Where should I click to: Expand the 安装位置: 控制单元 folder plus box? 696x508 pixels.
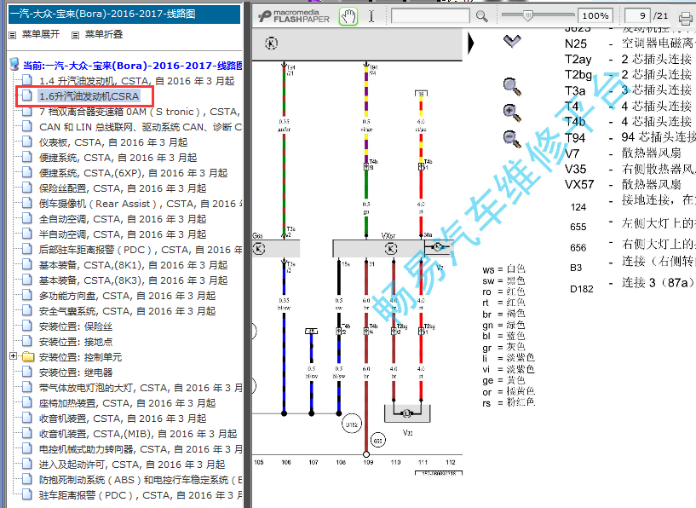13,356
